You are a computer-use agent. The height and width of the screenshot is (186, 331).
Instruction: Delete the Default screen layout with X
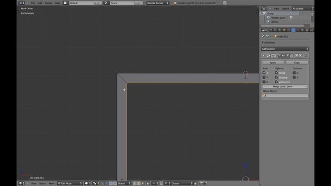[x=100, y=3]
